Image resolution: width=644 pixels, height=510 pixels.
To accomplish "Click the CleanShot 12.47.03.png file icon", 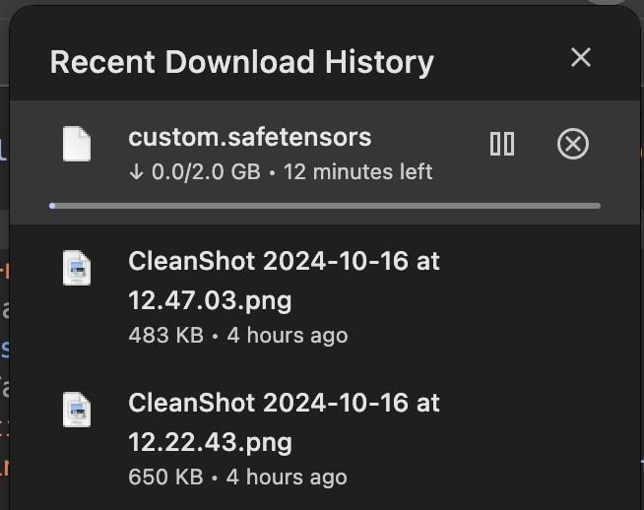I will click(77, 268).
